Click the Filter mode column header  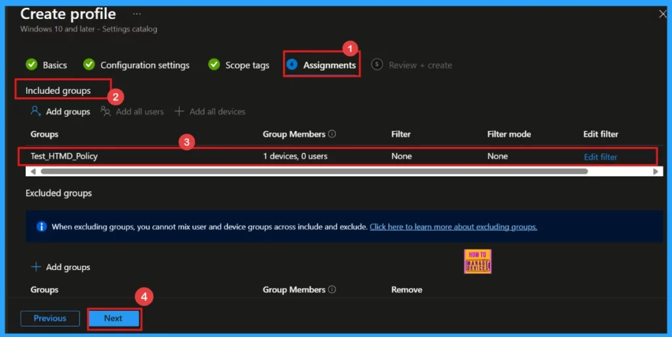coord(509,134)
